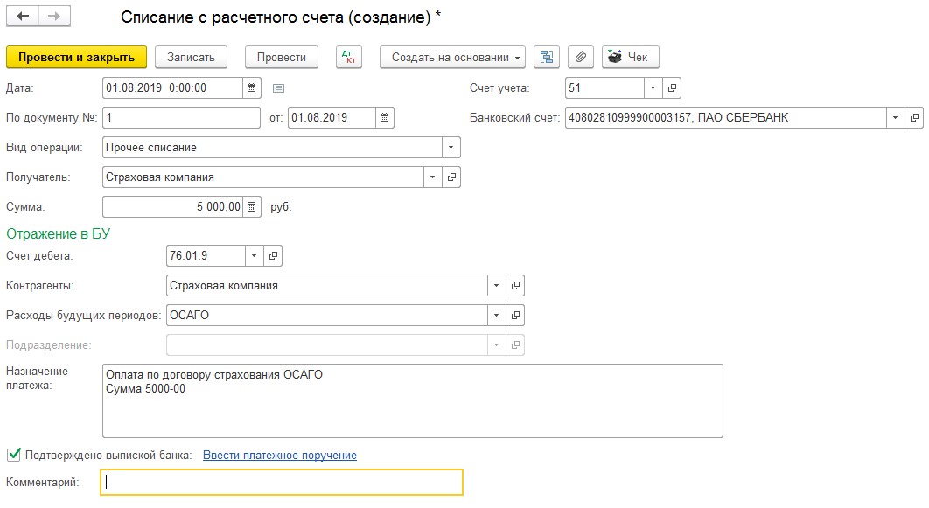This screenshot has width=929, height=508.
Task: Expand the Расходы будущих периодов dropdown
Action: coord(497,315)
